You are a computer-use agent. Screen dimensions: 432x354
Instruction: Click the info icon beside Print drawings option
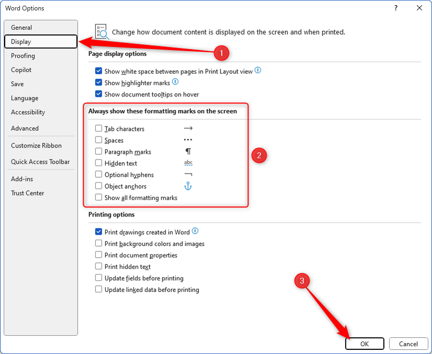194,230
